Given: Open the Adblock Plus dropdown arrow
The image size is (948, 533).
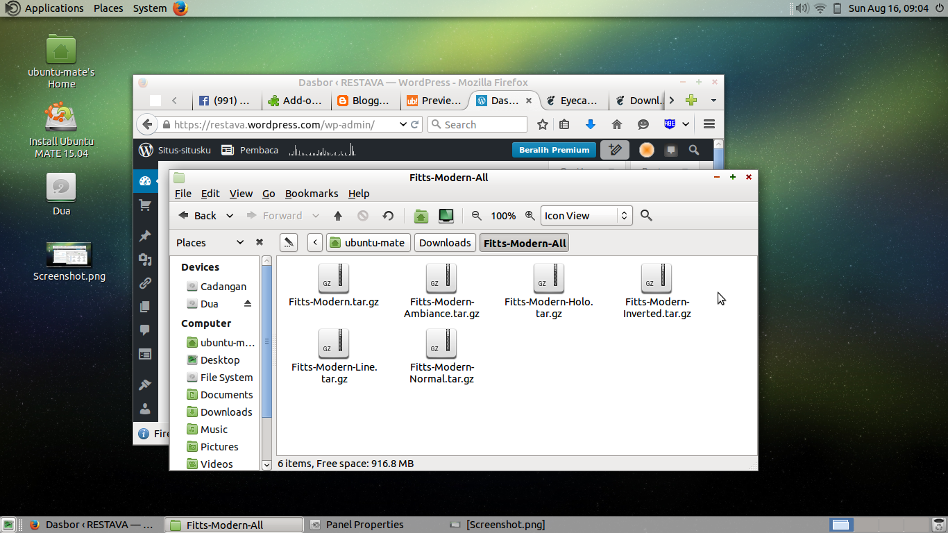Looking at the screenshot, I should pos(686,124).
